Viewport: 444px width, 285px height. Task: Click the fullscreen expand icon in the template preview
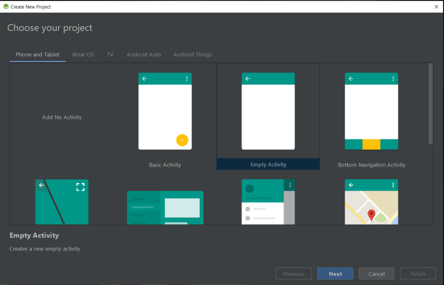pos(80,187)
